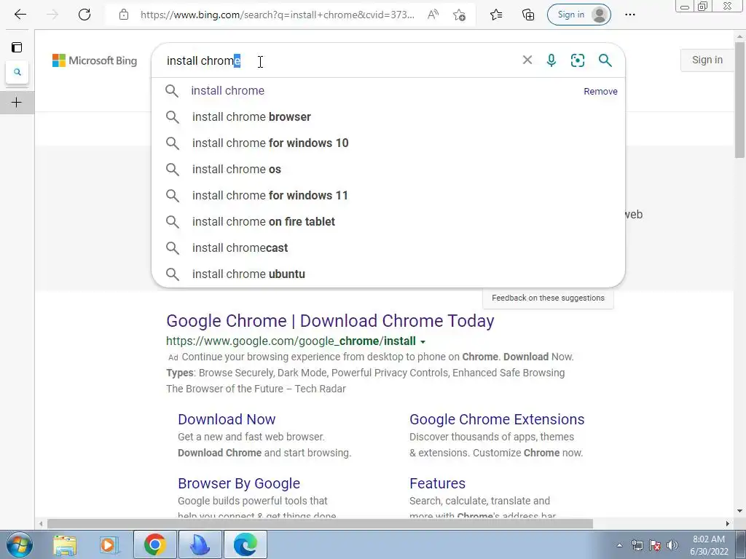Open the volume speaker tray icon
Image resolution: width=746 pixels, height=559 pixels.
(672, 545)
